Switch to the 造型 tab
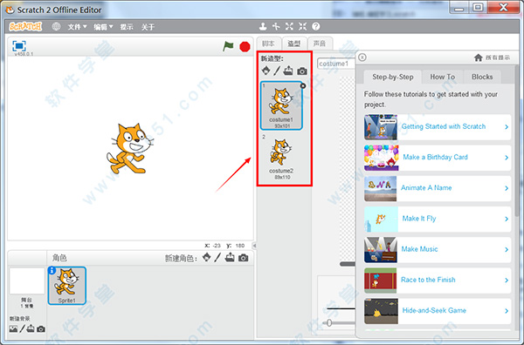This screenshot has width=524, height=345. [x=294, y=44]
